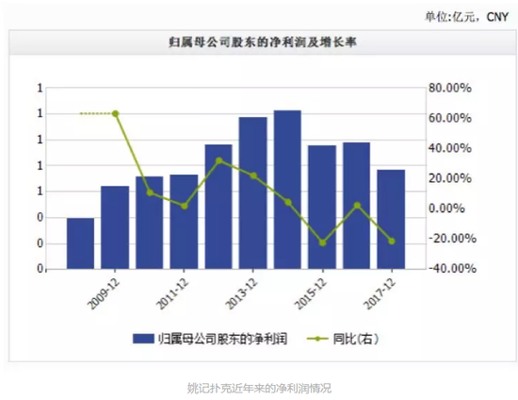Select the blue bar above 2017-12
The height and width of the screenshot is (400, 518).
click(x=391, y=220)
